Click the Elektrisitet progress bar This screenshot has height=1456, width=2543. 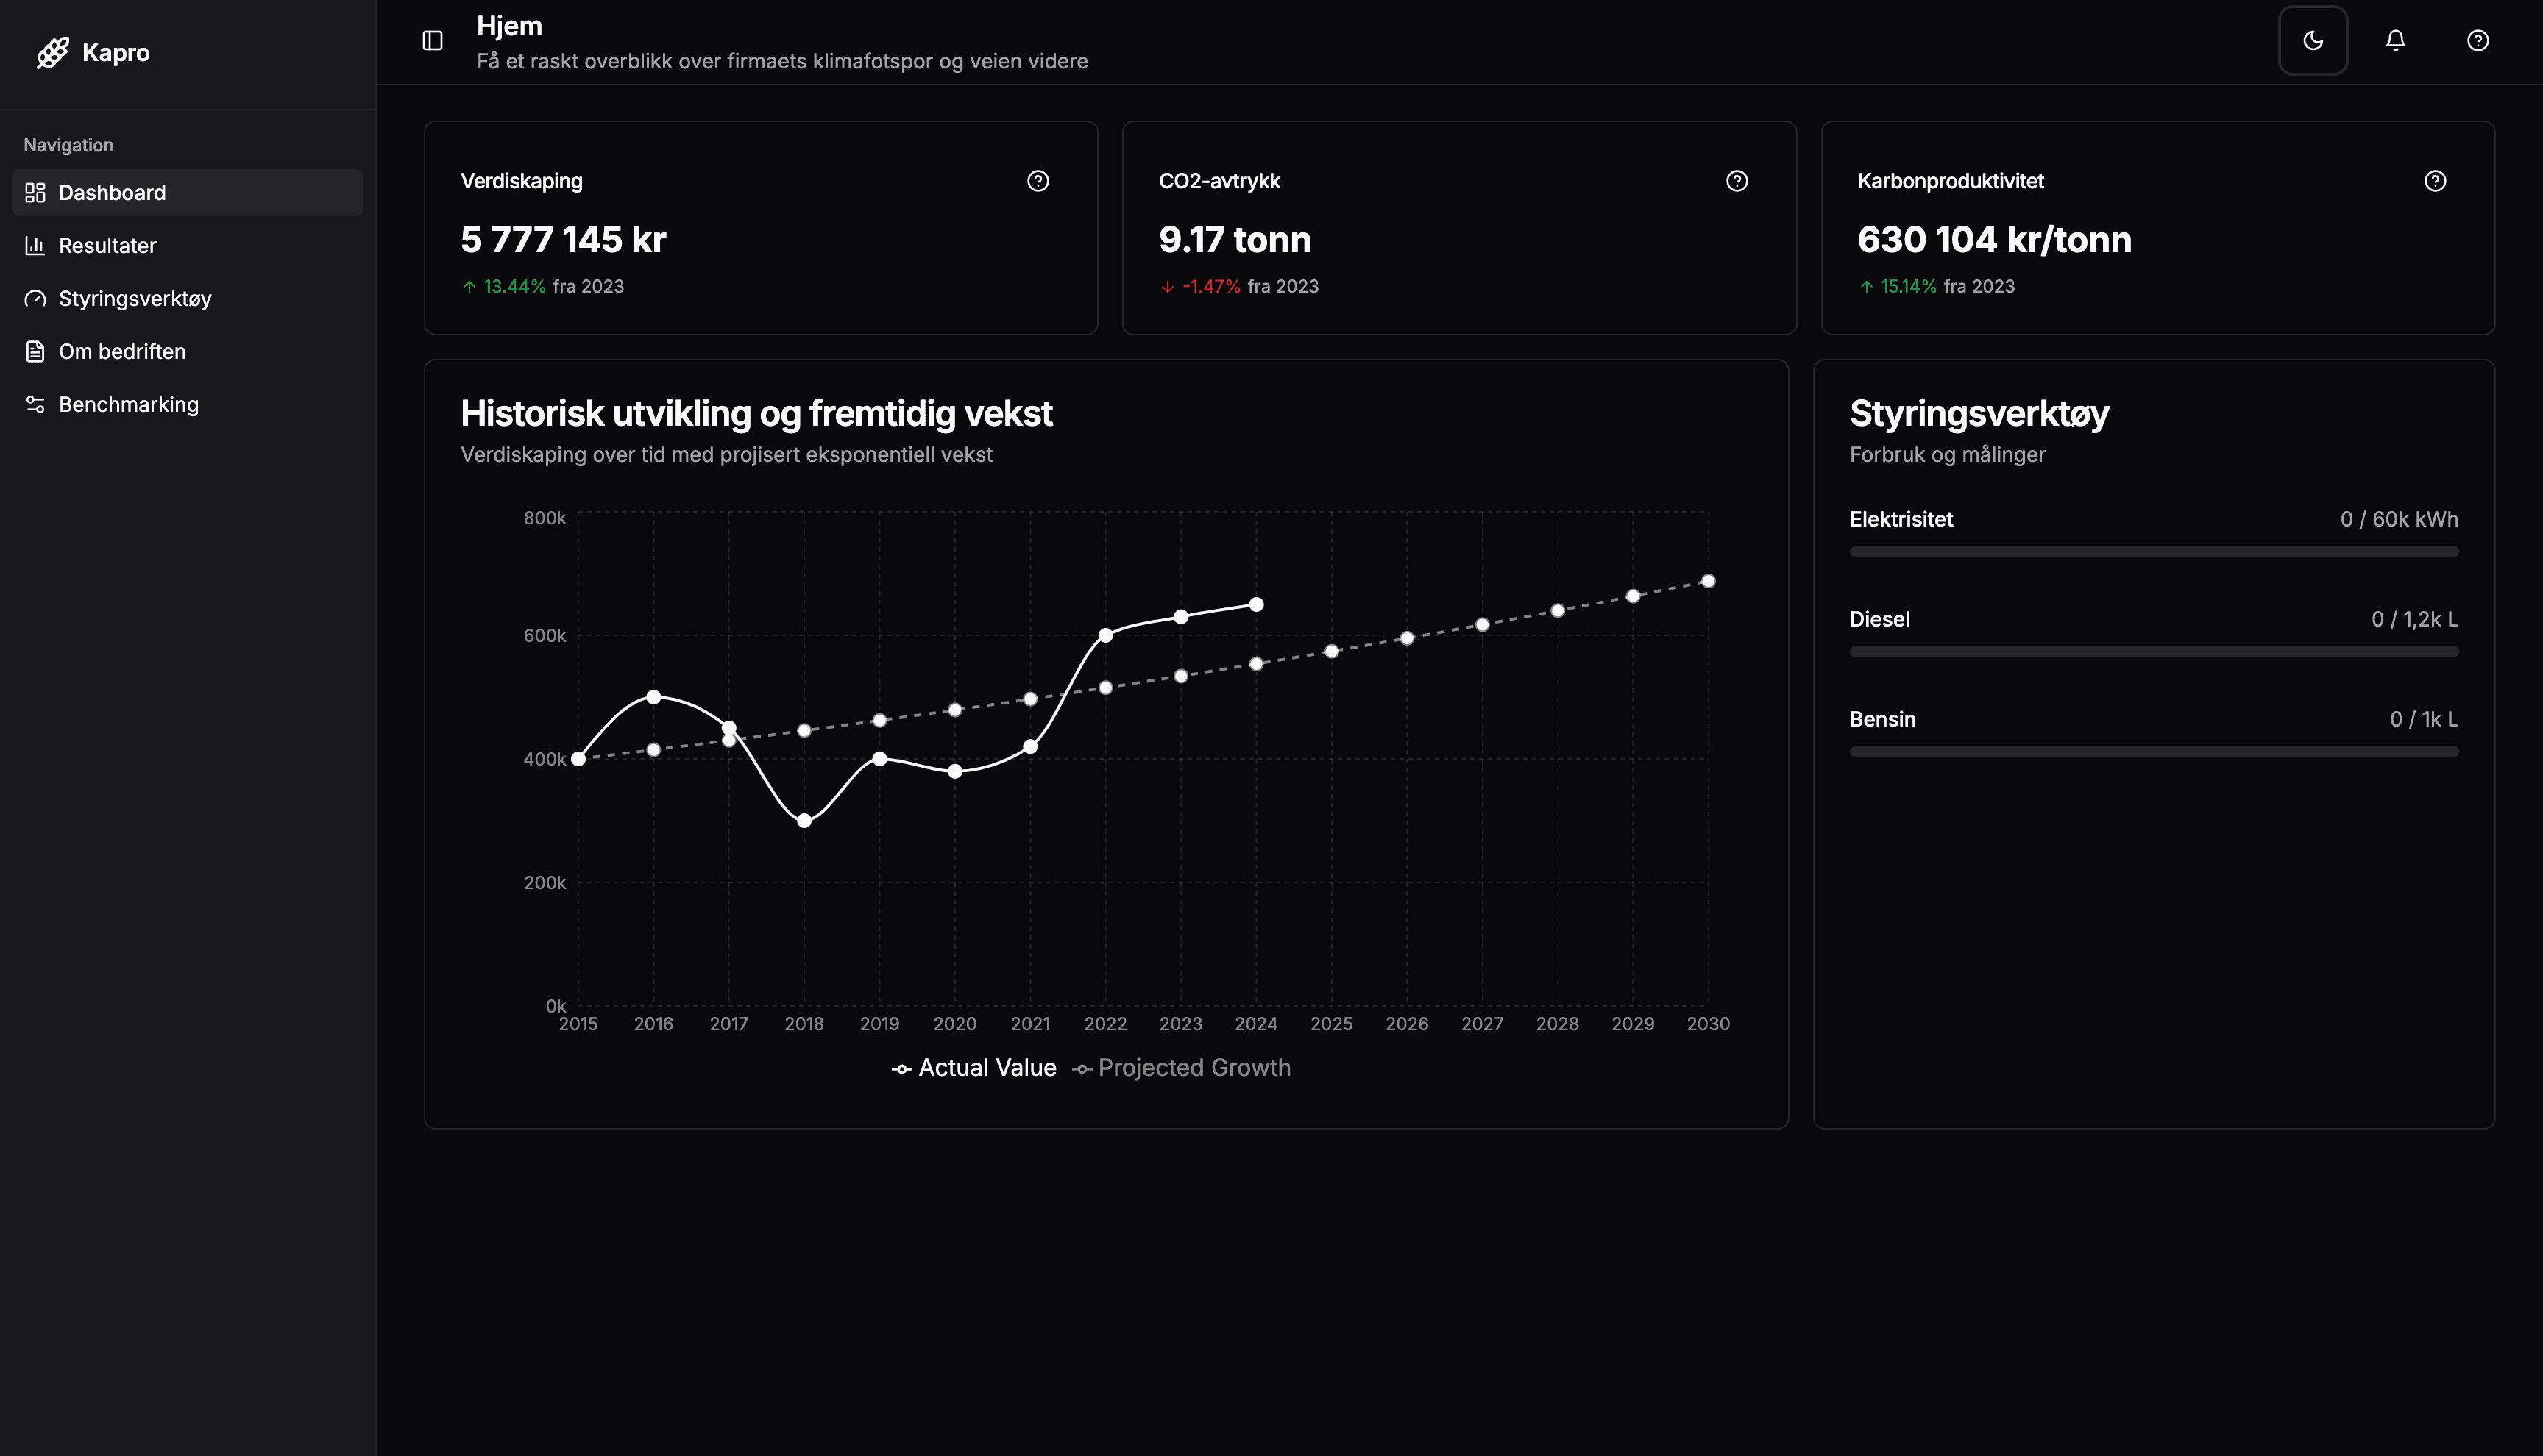2153,552
